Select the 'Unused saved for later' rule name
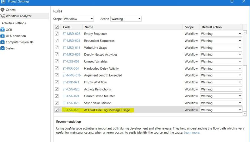The image size is (250, 142). pyautogui.click(x=99, y=96)
